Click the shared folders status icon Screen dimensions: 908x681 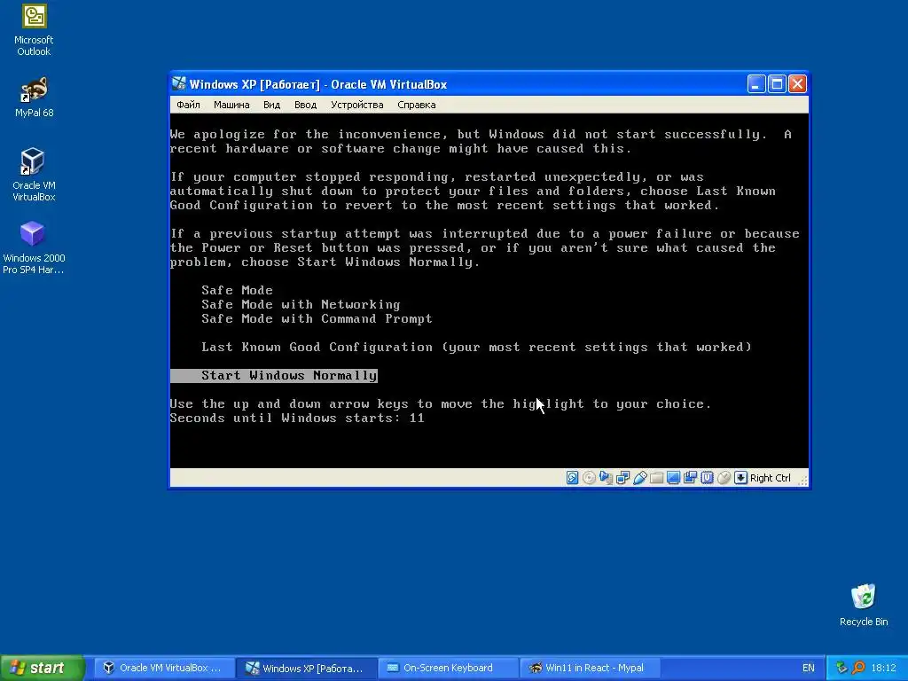pyautogui.click(x=657, y=478)
